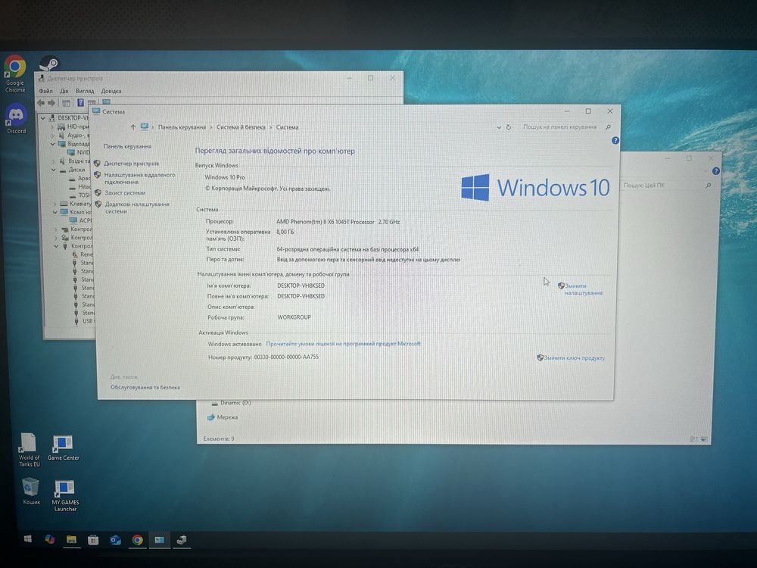Screen dimensions: 757x568
Task: Launch Discord from the desktop
Action: 16,120
